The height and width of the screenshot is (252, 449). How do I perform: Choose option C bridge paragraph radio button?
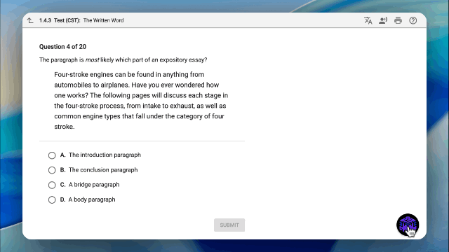click(x=52, y=185)
